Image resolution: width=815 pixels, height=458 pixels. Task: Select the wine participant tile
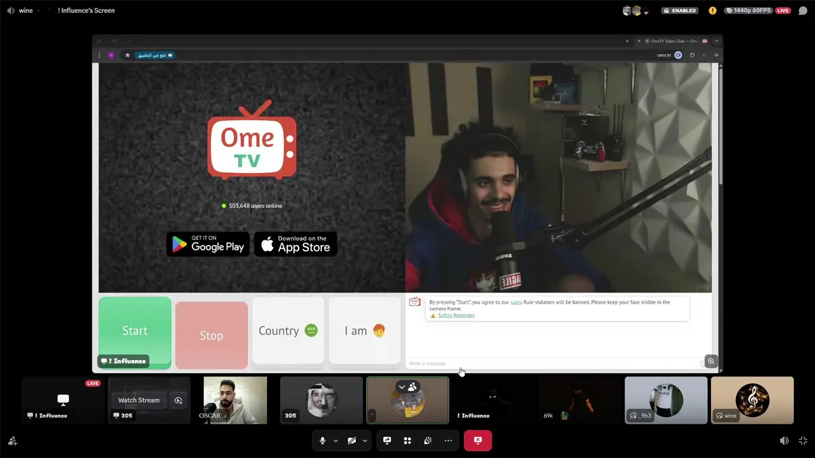[752, 400]
